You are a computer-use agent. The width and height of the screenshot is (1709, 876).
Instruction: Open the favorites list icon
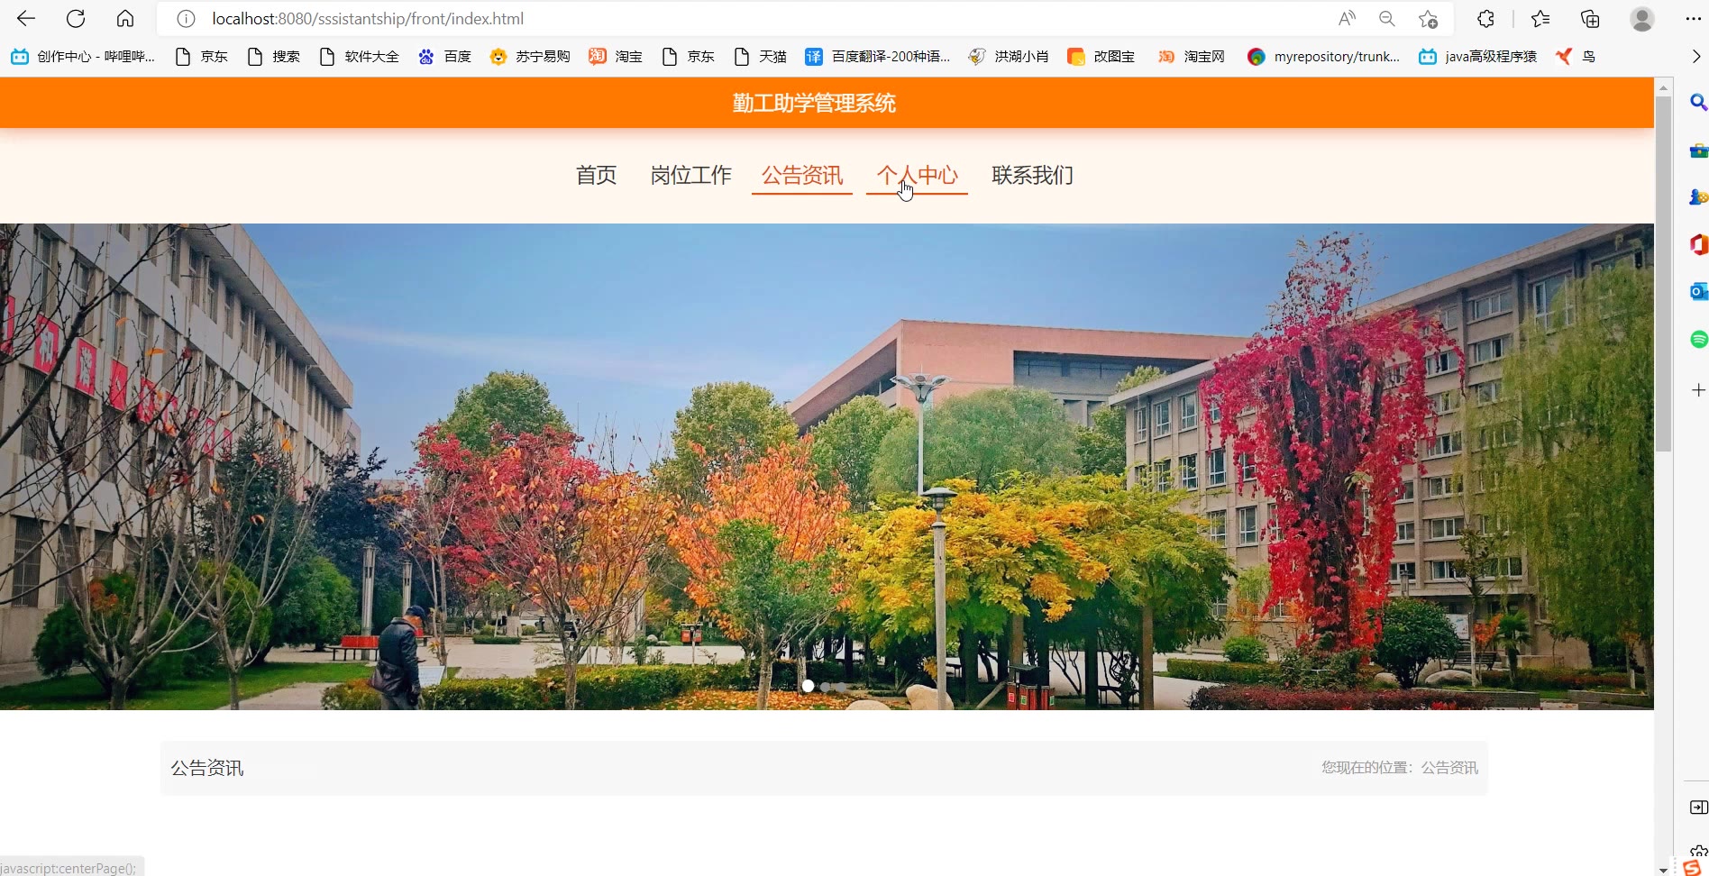click(1540, 19)
